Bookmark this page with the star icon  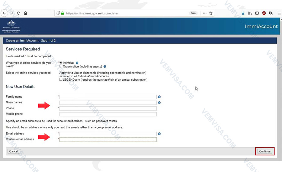click(211, 13)
